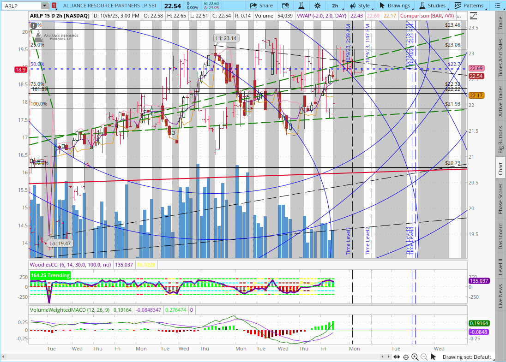
Task: Open the Style menu
Action: pyautogui.click(x=360, y=6)
